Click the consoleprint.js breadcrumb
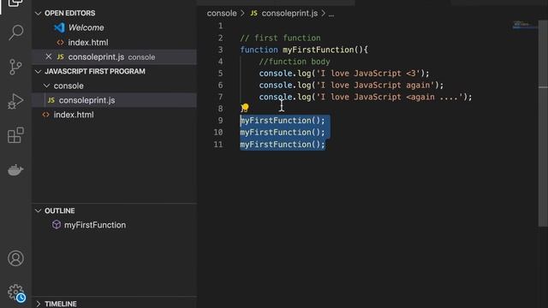548x308 pixels. [x=289, y=14]
